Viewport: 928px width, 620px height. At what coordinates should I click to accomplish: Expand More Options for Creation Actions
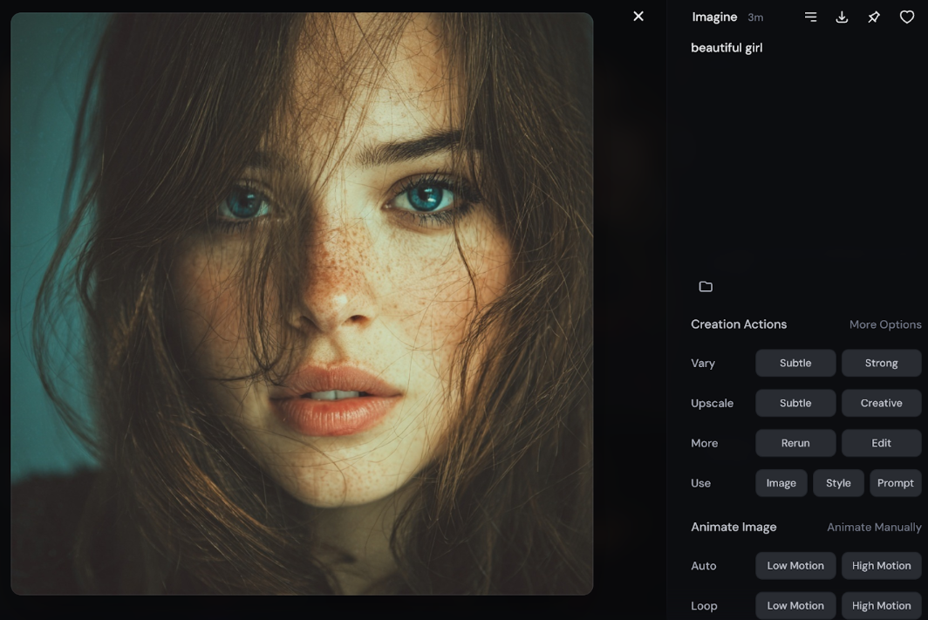[x=884, y=324]
